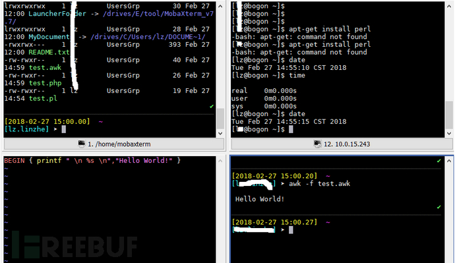Click up arrow of 10.0.15.243 pane scrollbar
This screenshot has height=263, width=455.
[449, 6]
